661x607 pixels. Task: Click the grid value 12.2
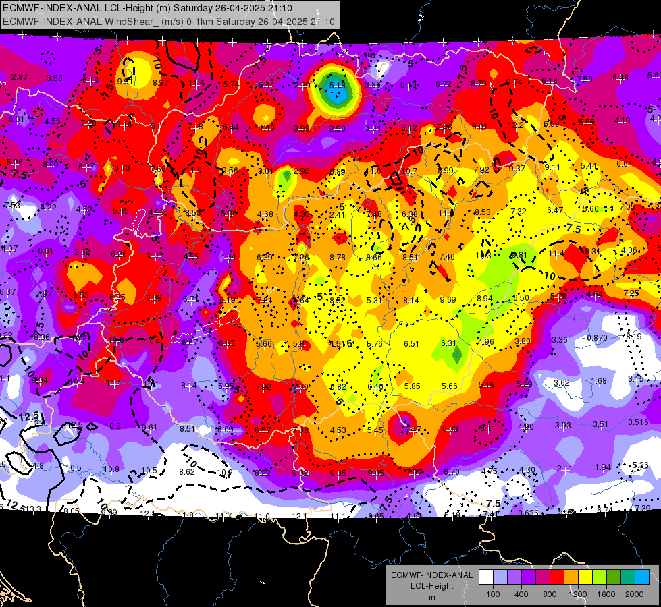(x=516, y=125)
